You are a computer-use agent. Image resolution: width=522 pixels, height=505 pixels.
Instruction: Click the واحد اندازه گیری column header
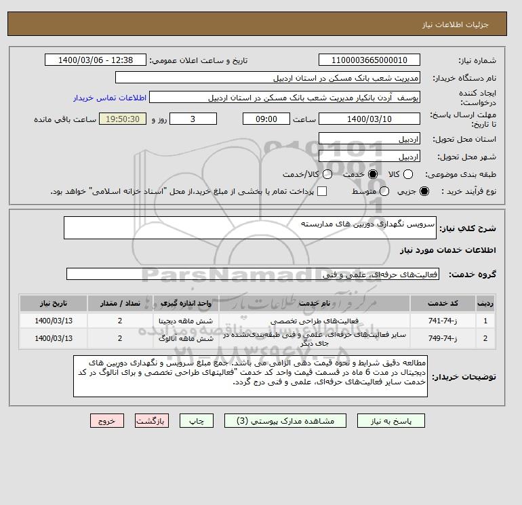point(186,303)
